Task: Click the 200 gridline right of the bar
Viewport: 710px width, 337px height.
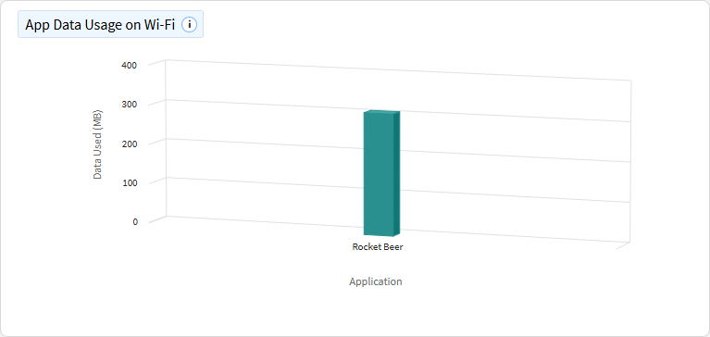Action: click(514, 156)
